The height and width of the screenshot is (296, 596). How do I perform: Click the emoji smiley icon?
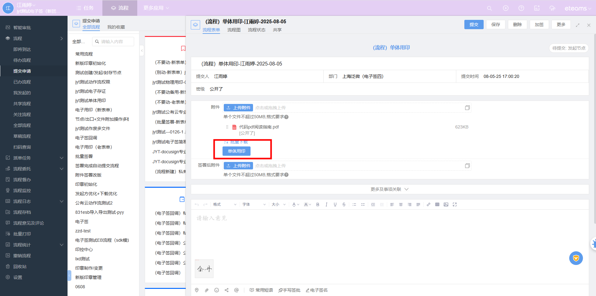(217, 290)
